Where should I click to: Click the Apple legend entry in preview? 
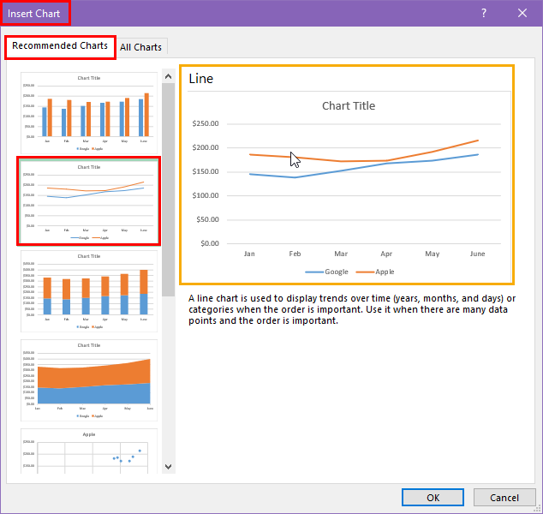375,272
